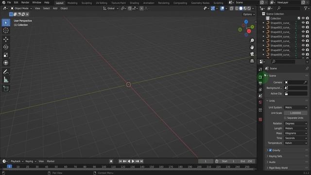Screen dimensions: 311x175
Task: Select the Select Box tool
Action: [x=6, y=23]
